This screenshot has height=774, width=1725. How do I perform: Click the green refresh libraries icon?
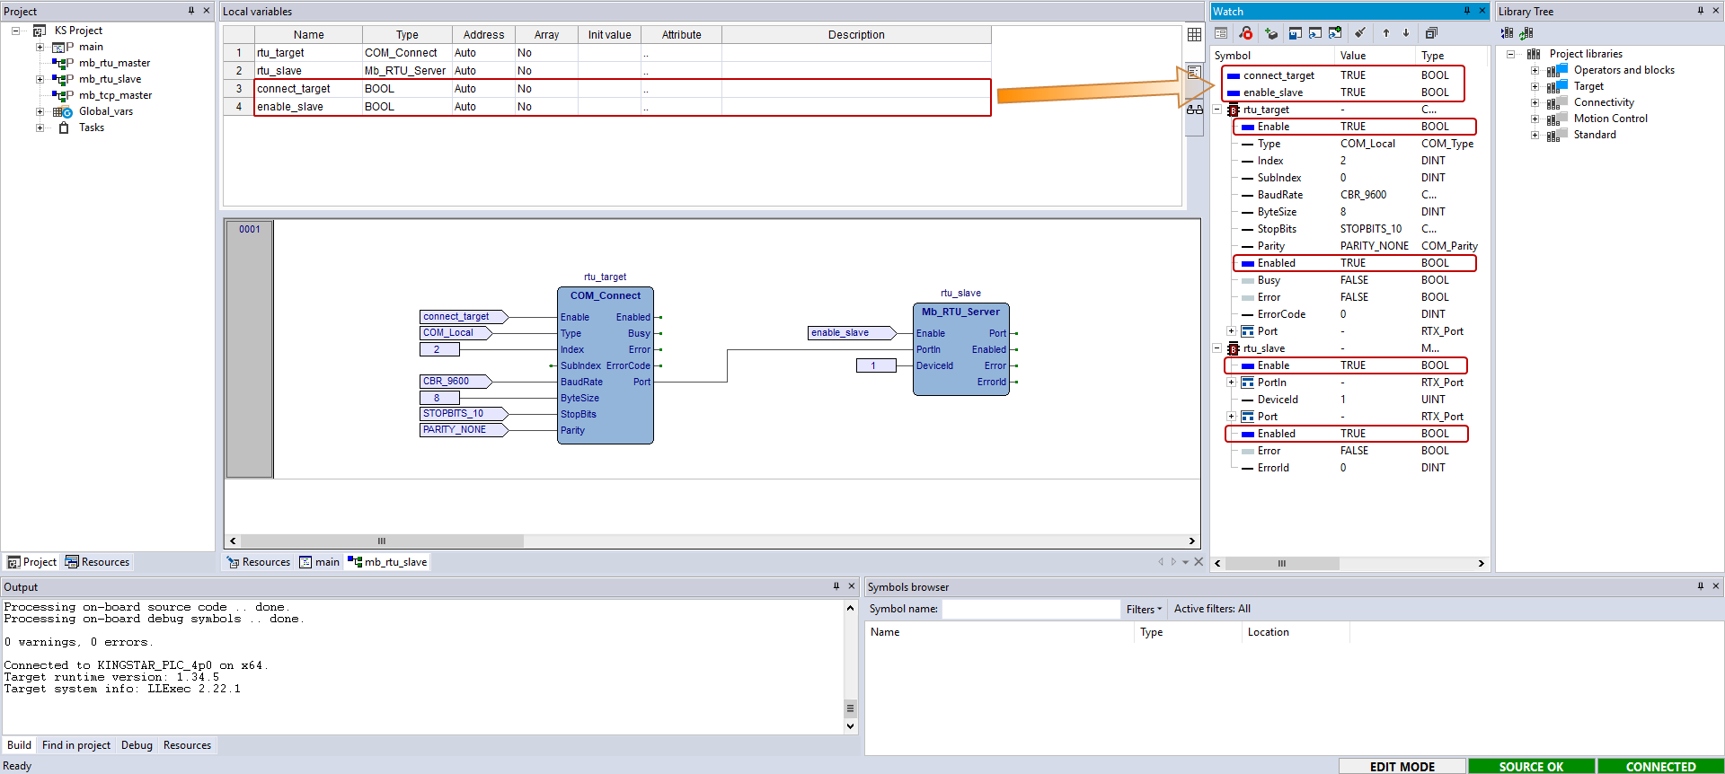(x=1526, y=33)
